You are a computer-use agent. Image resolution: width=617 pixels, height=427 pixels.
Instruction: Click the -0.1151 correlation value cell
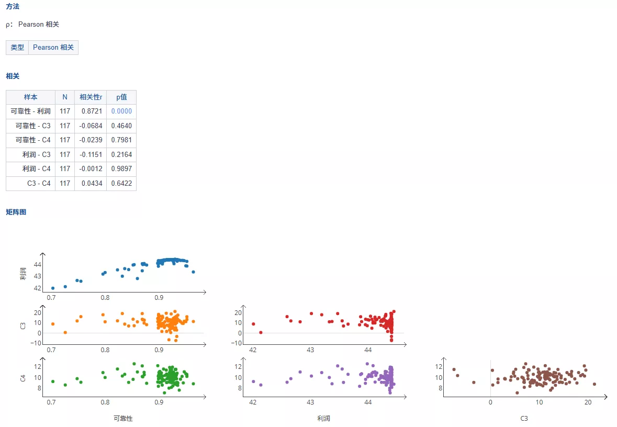91,154
